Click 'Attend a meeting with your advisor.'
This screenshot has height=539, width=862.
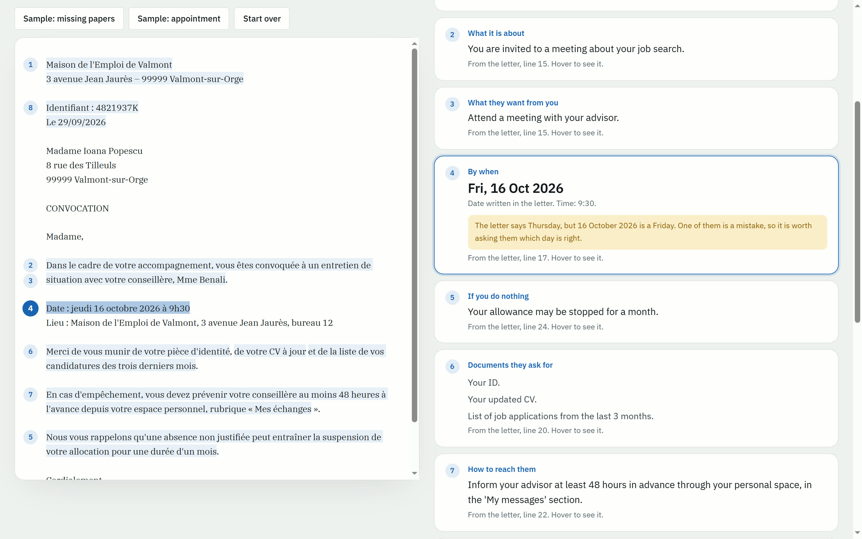pos(543,118)
